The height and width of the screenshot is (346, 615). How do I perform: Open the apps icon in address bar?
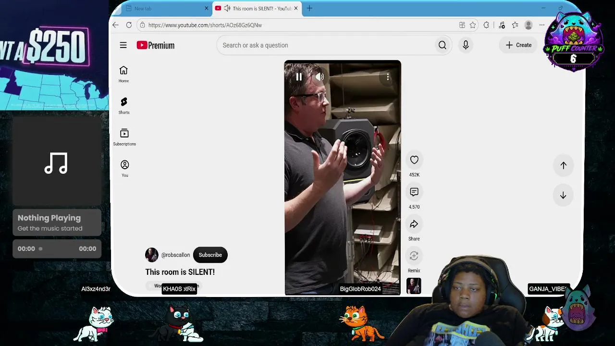(x=462, y=25)
